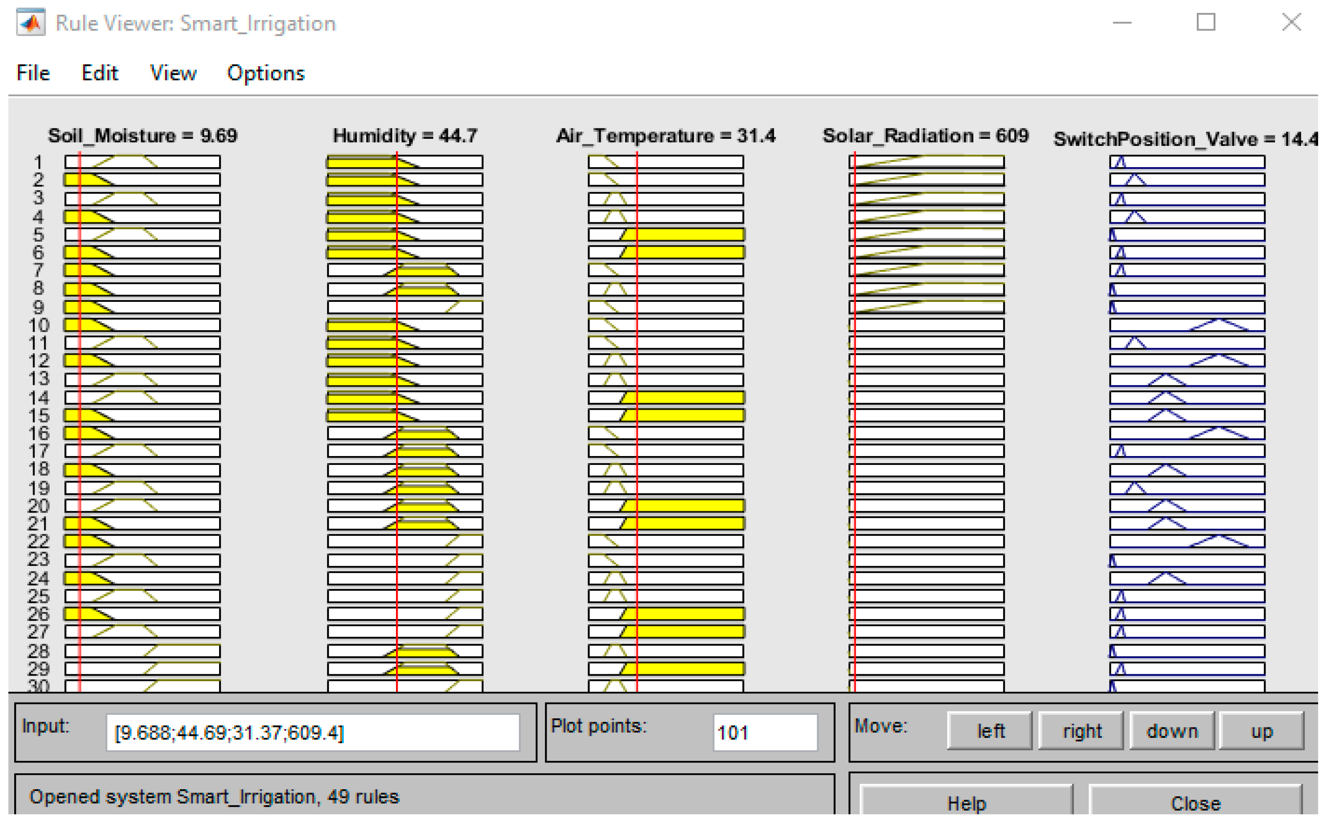
Task: Click the status text 'Opened system Smart_Irrigation, 49 rules'
Action: click(214, 797)
